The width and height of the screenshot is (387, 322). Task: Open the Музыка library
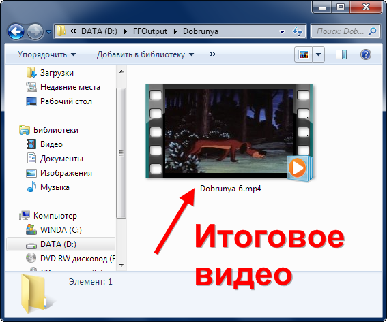[x=55, y=187]
